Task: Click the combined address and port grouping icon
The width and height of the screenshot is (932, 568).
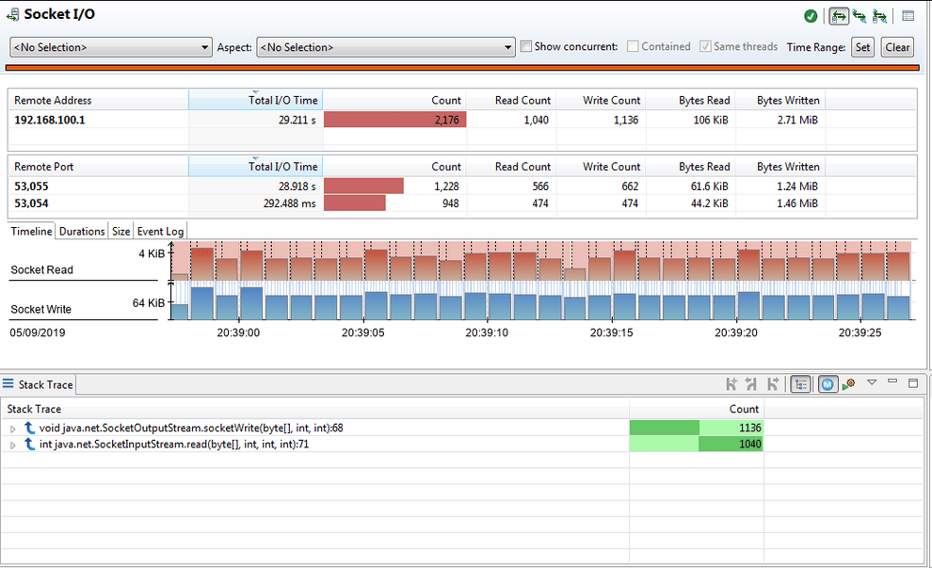Action: tap(879, 15)
